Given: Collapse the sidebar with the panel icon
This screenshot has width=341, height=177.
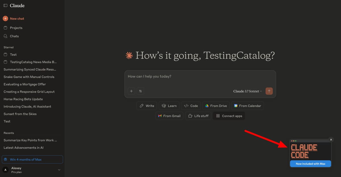Looking at the screenshot, I should click(x=5, y=6).
